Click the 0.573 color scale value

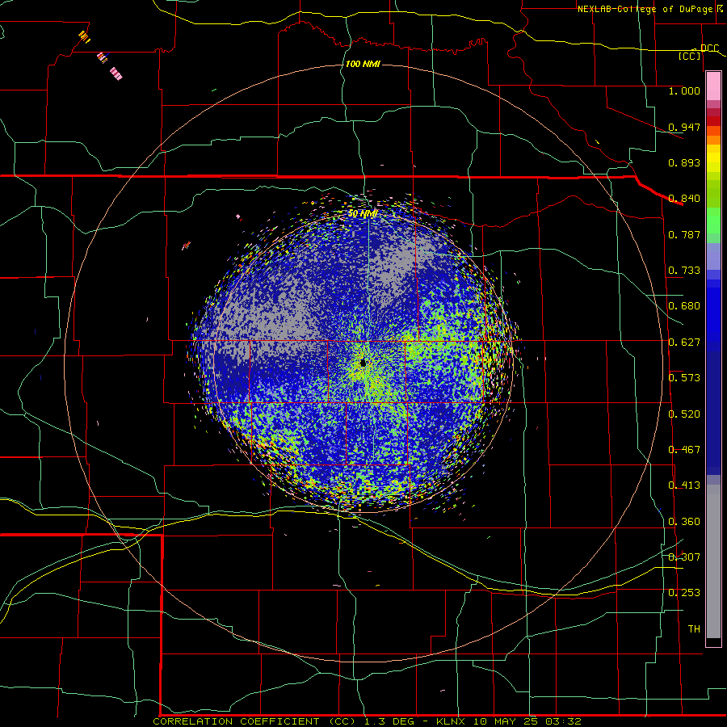684,378
